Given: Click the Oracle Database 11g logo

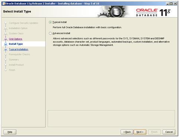Looking at the screenshot, I should (153, 12).
